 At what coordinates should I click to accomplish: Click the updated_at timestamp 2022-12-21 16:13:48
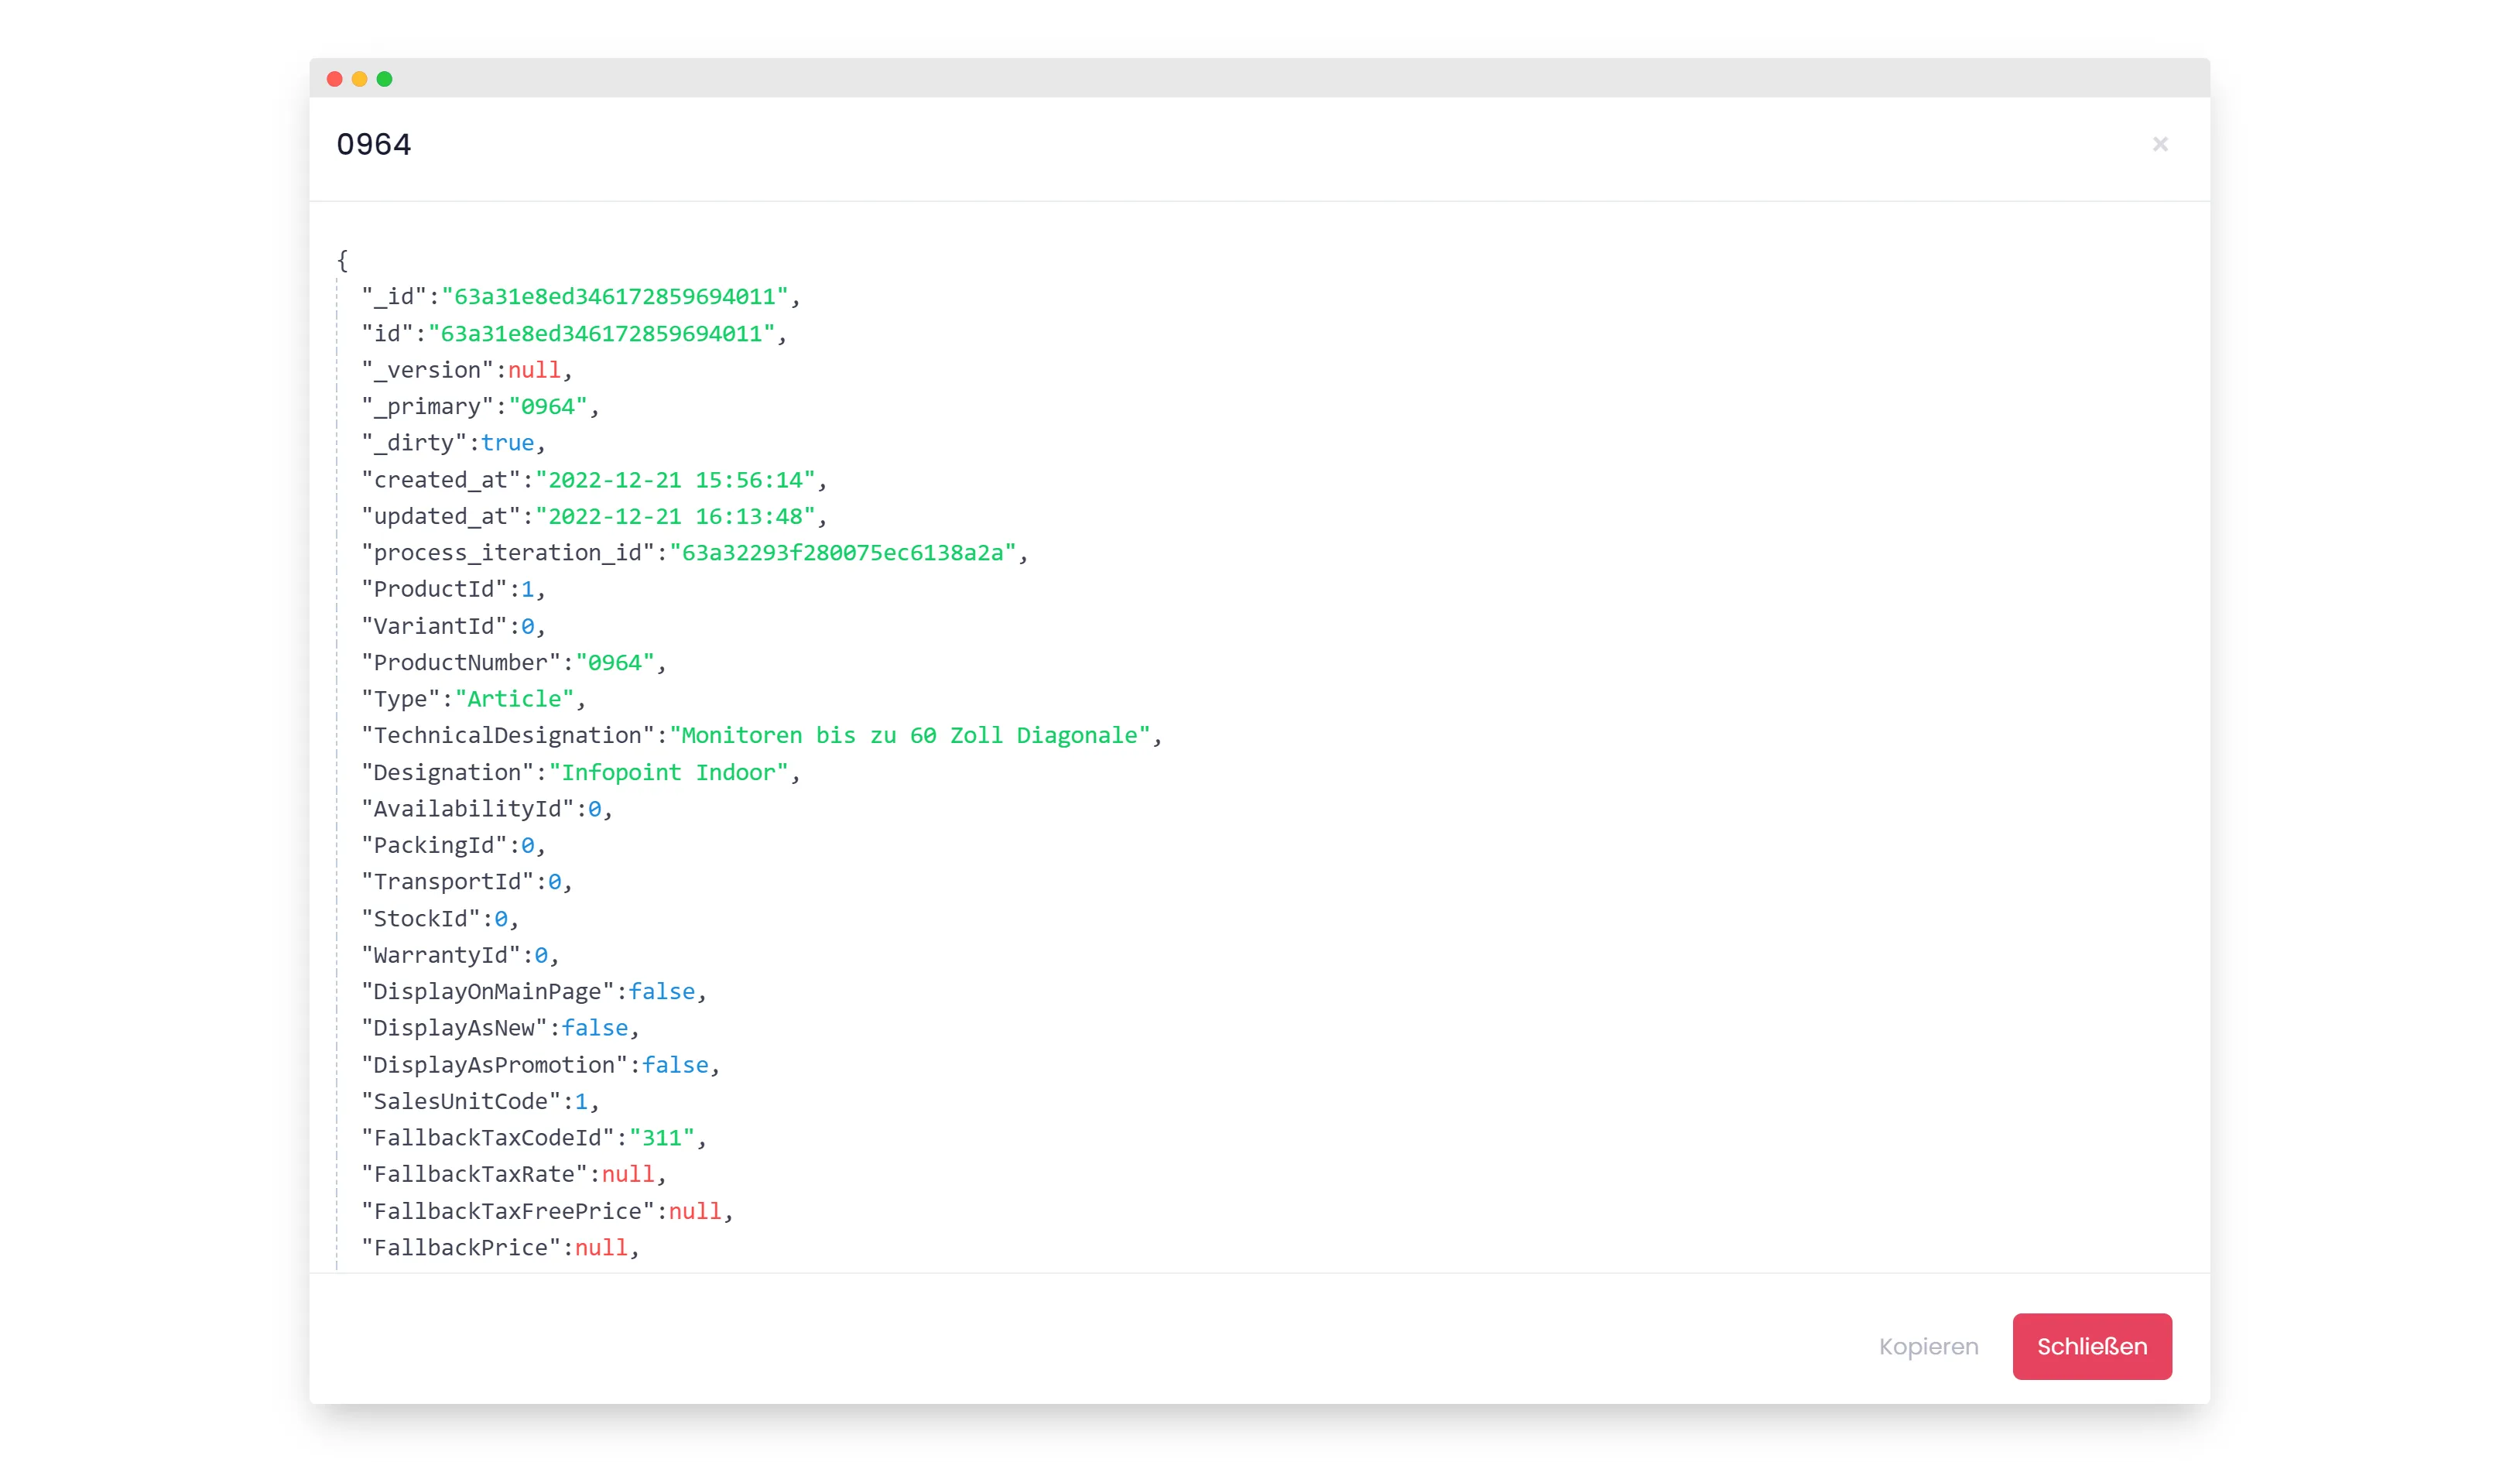(x=676, y=516)
